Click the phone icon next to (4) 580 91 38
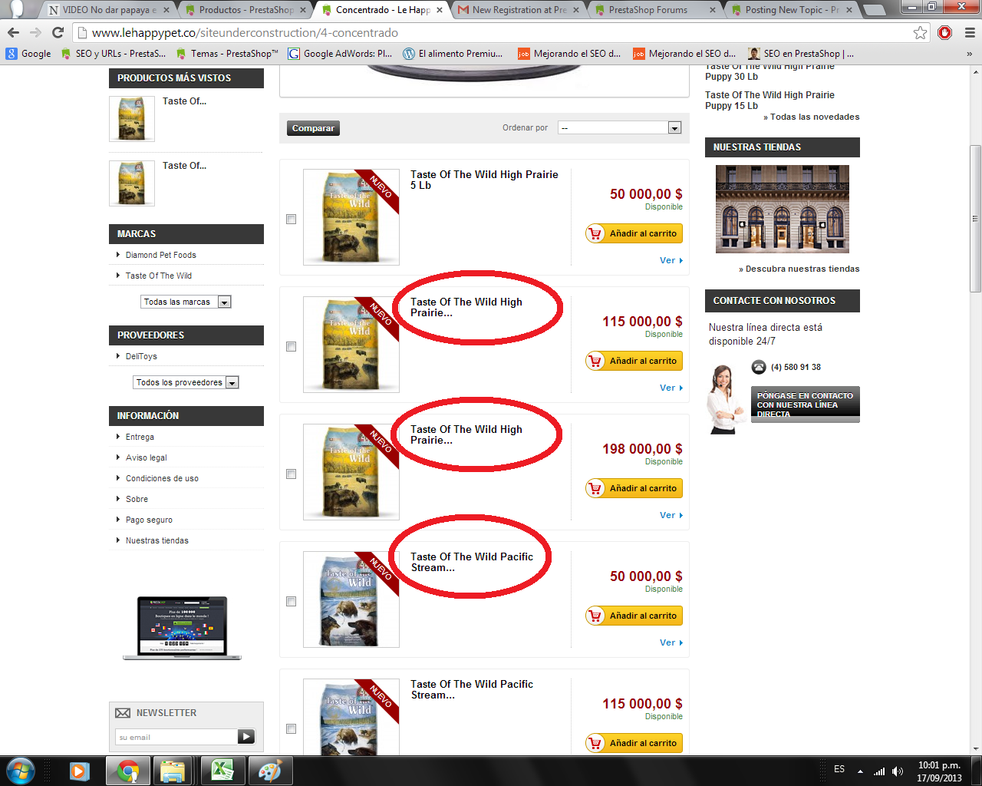 pyautogui.click(x=759, y=367)
